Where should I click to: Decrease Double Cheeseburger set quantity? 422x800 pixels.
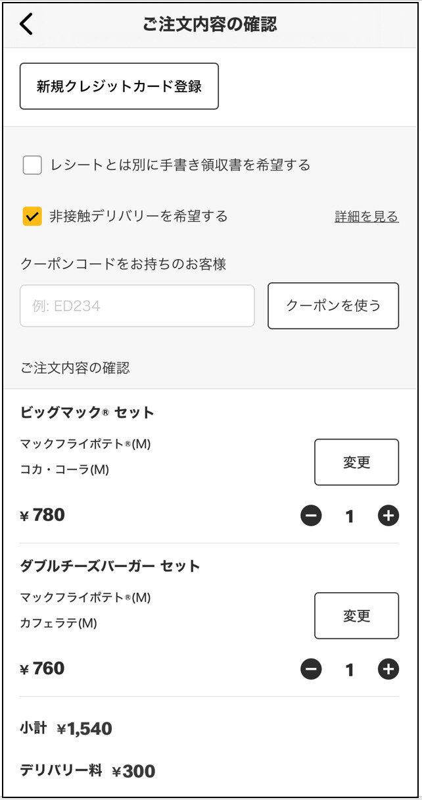click(x=311, y=670)
